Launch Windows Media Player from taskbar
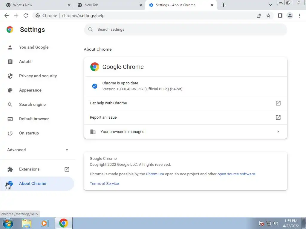Viewport: 306px width, 229px height. click(45, 223)
